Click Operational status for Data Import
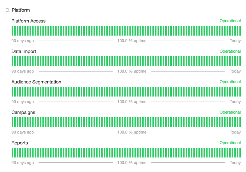The height and width of the screenshot is (172, 246). pos(230,51)
